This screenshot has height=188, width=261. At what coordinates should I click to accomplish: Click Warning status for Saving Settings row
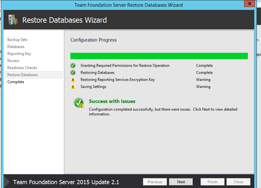[x=203, y=87]
